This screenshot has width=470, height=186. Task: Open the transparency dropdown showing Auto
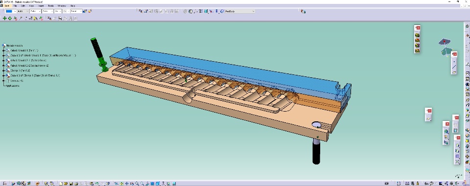coord(23,11)
